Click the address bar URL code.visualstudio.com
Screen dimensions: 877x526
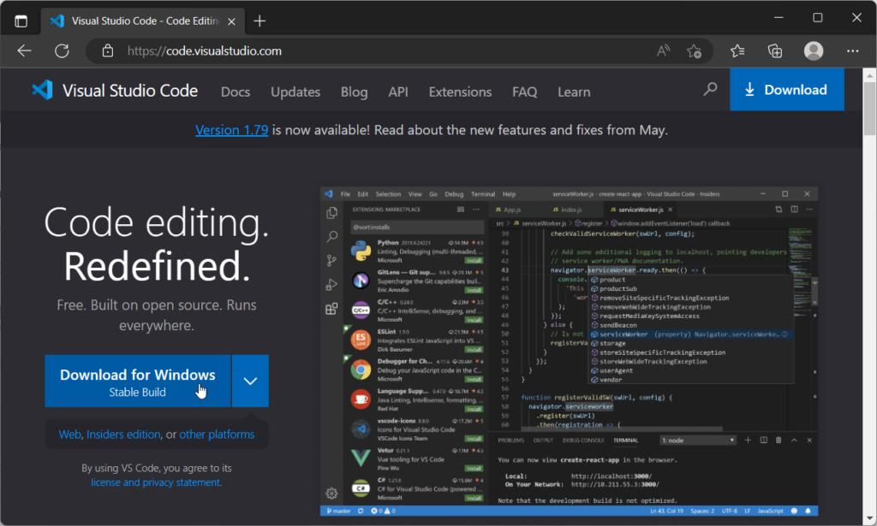coord(204,50)
